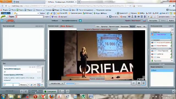Click the first icon right of Послать dropdown
This screenshot has height=99, width=176.
click(x=32, y=85)
